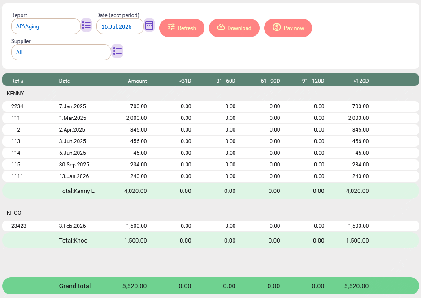Download the aging report
Viewport: 421px width, 298px height.
[234, 28]
